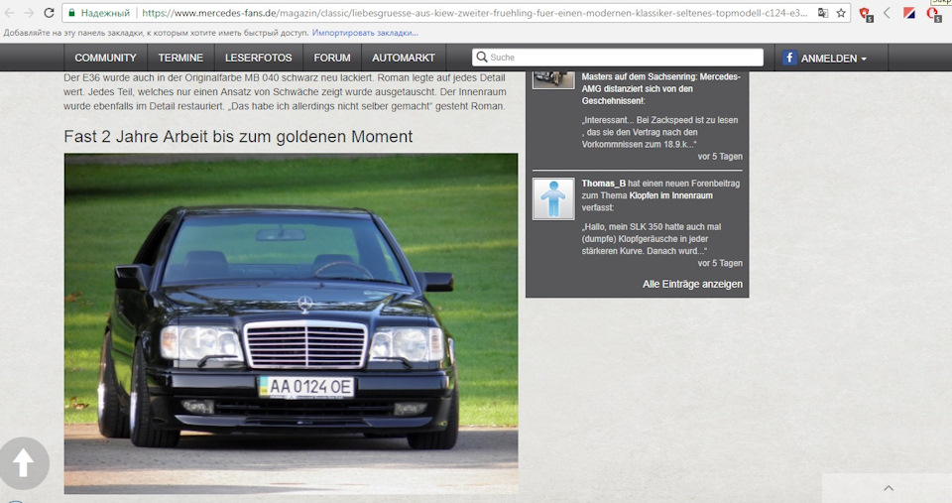Viewport: 952px width, 503px height.
Task: Bookmark this page with the star icon
Action: pos(841,13)
